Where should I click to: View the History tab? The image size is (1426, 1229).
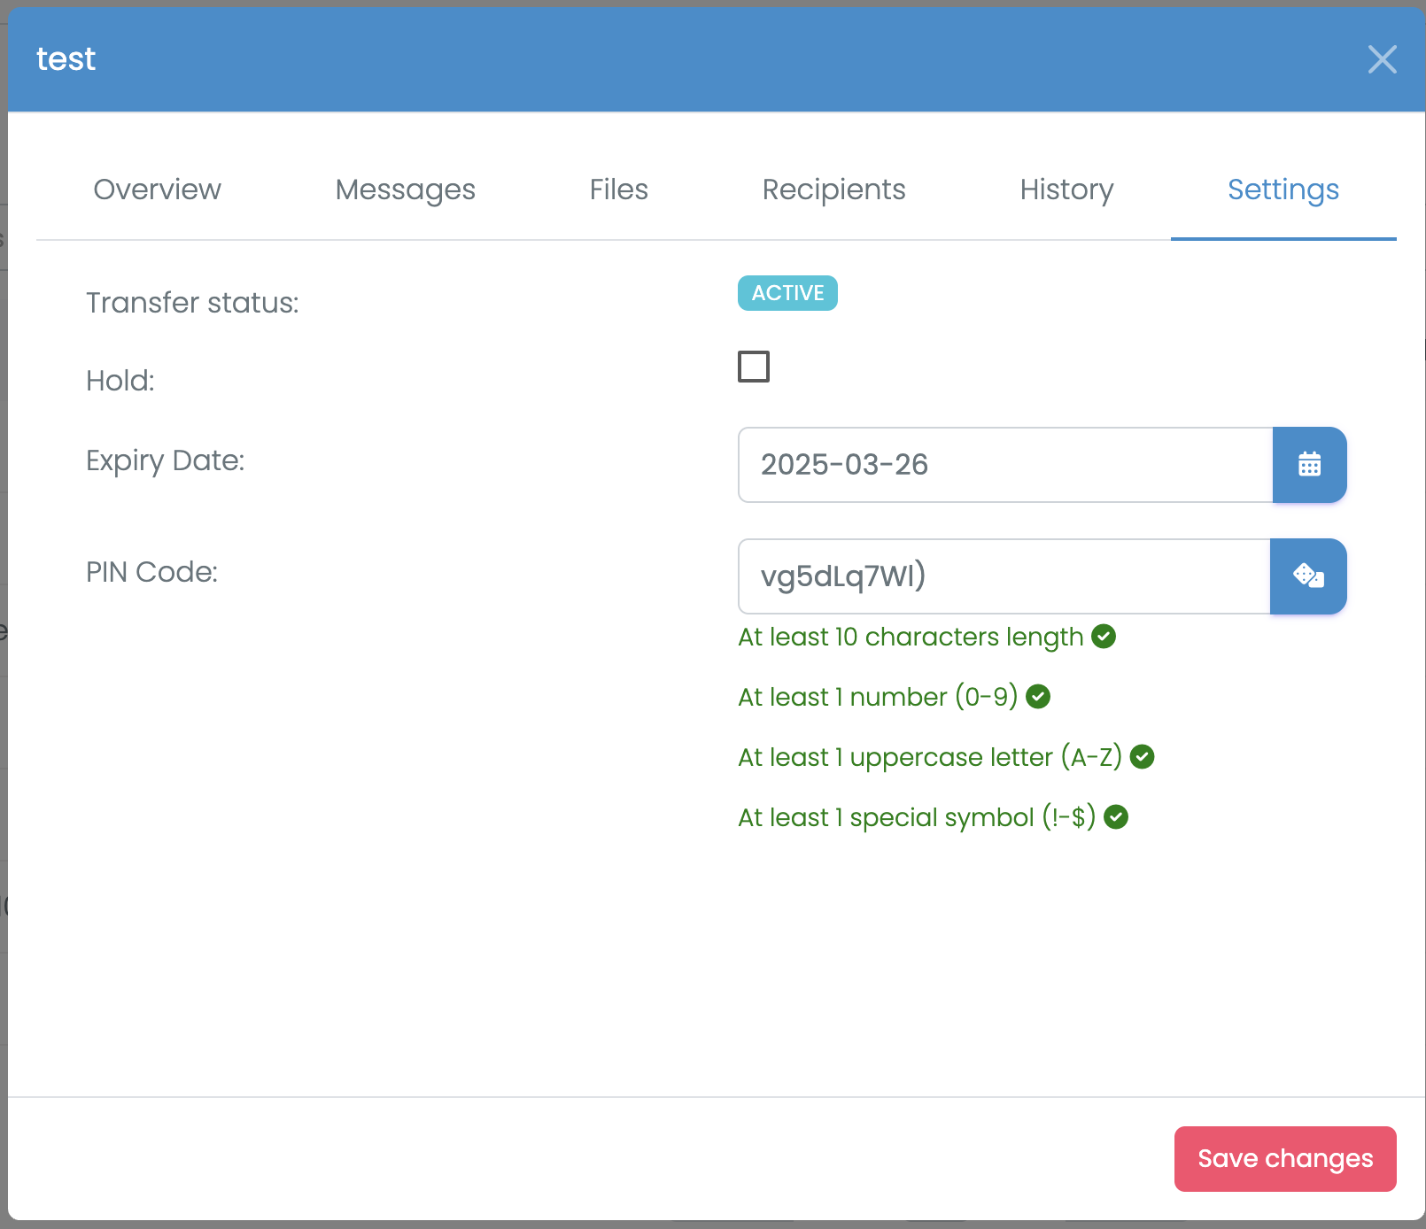click(x=1066, y=189)
